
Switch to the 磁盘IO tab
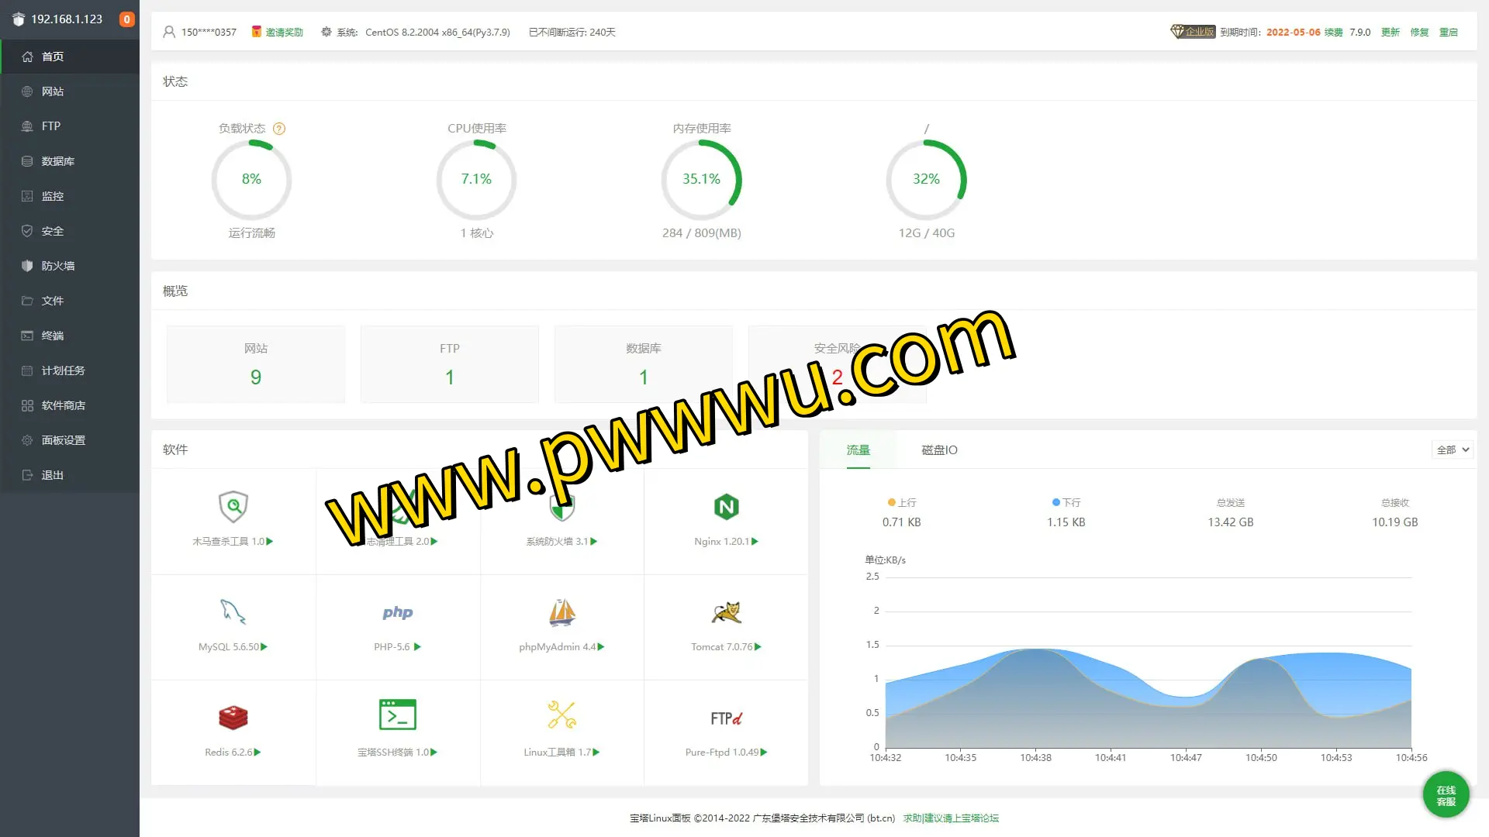click(939, 450)
